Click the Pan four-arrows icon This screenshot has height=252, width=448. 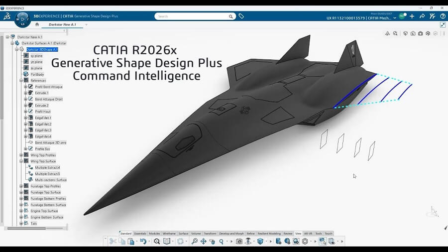203,242
